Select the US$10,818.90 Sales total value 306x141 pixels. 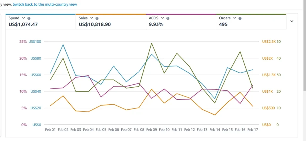95,24
